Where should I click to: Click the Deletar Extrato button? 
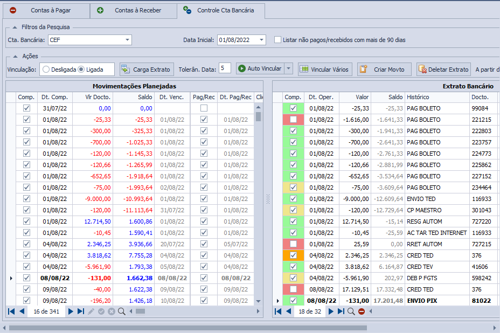(443, 69)
